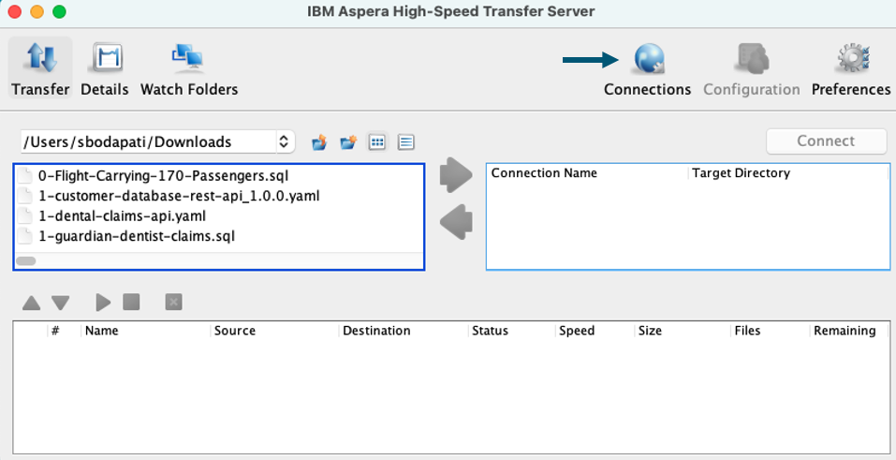Screen dimensions: 896x460
Task: Remove the selected transfer
Action: tap(174, 302)
